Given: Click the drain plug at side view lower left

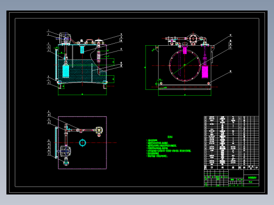Looking at the screenshot, I should click(x=161, y=83).
